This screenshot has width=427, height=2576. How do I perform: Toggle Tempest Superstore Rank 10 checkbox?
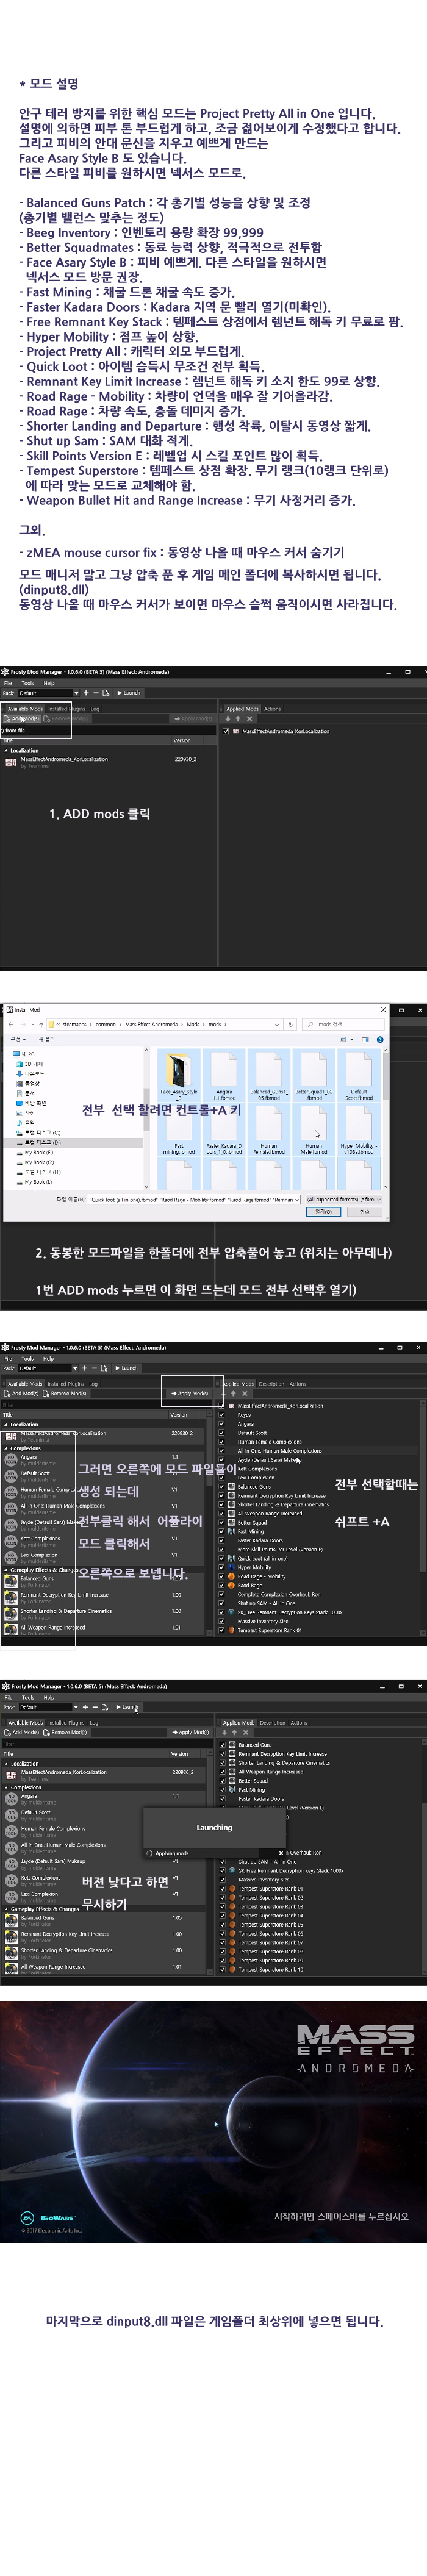coord(222,1969)
